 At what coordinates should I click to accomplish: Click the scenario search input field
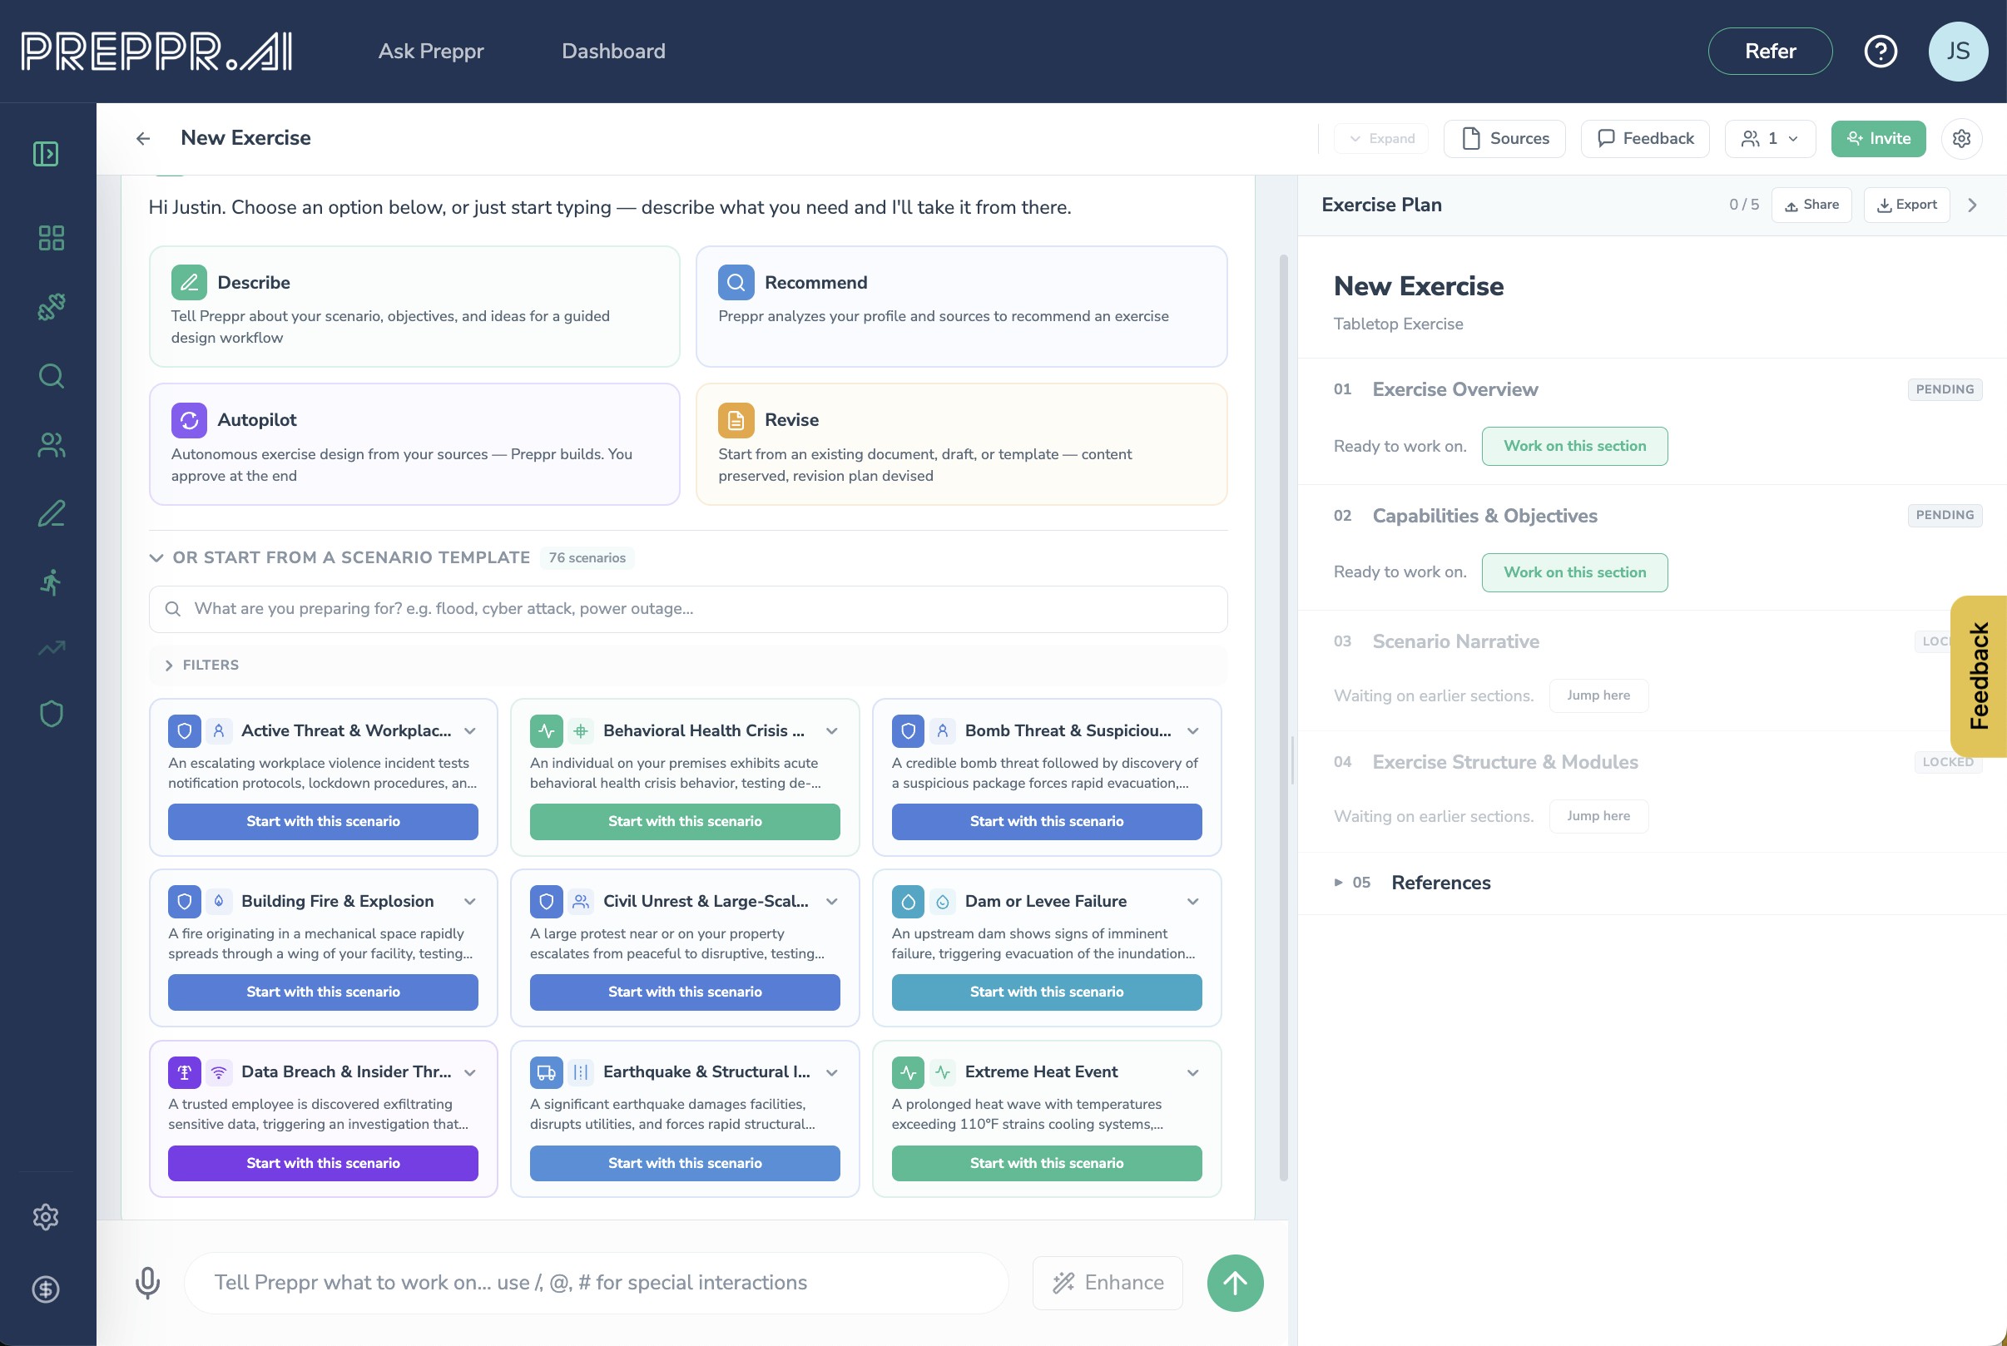(686, 609)
